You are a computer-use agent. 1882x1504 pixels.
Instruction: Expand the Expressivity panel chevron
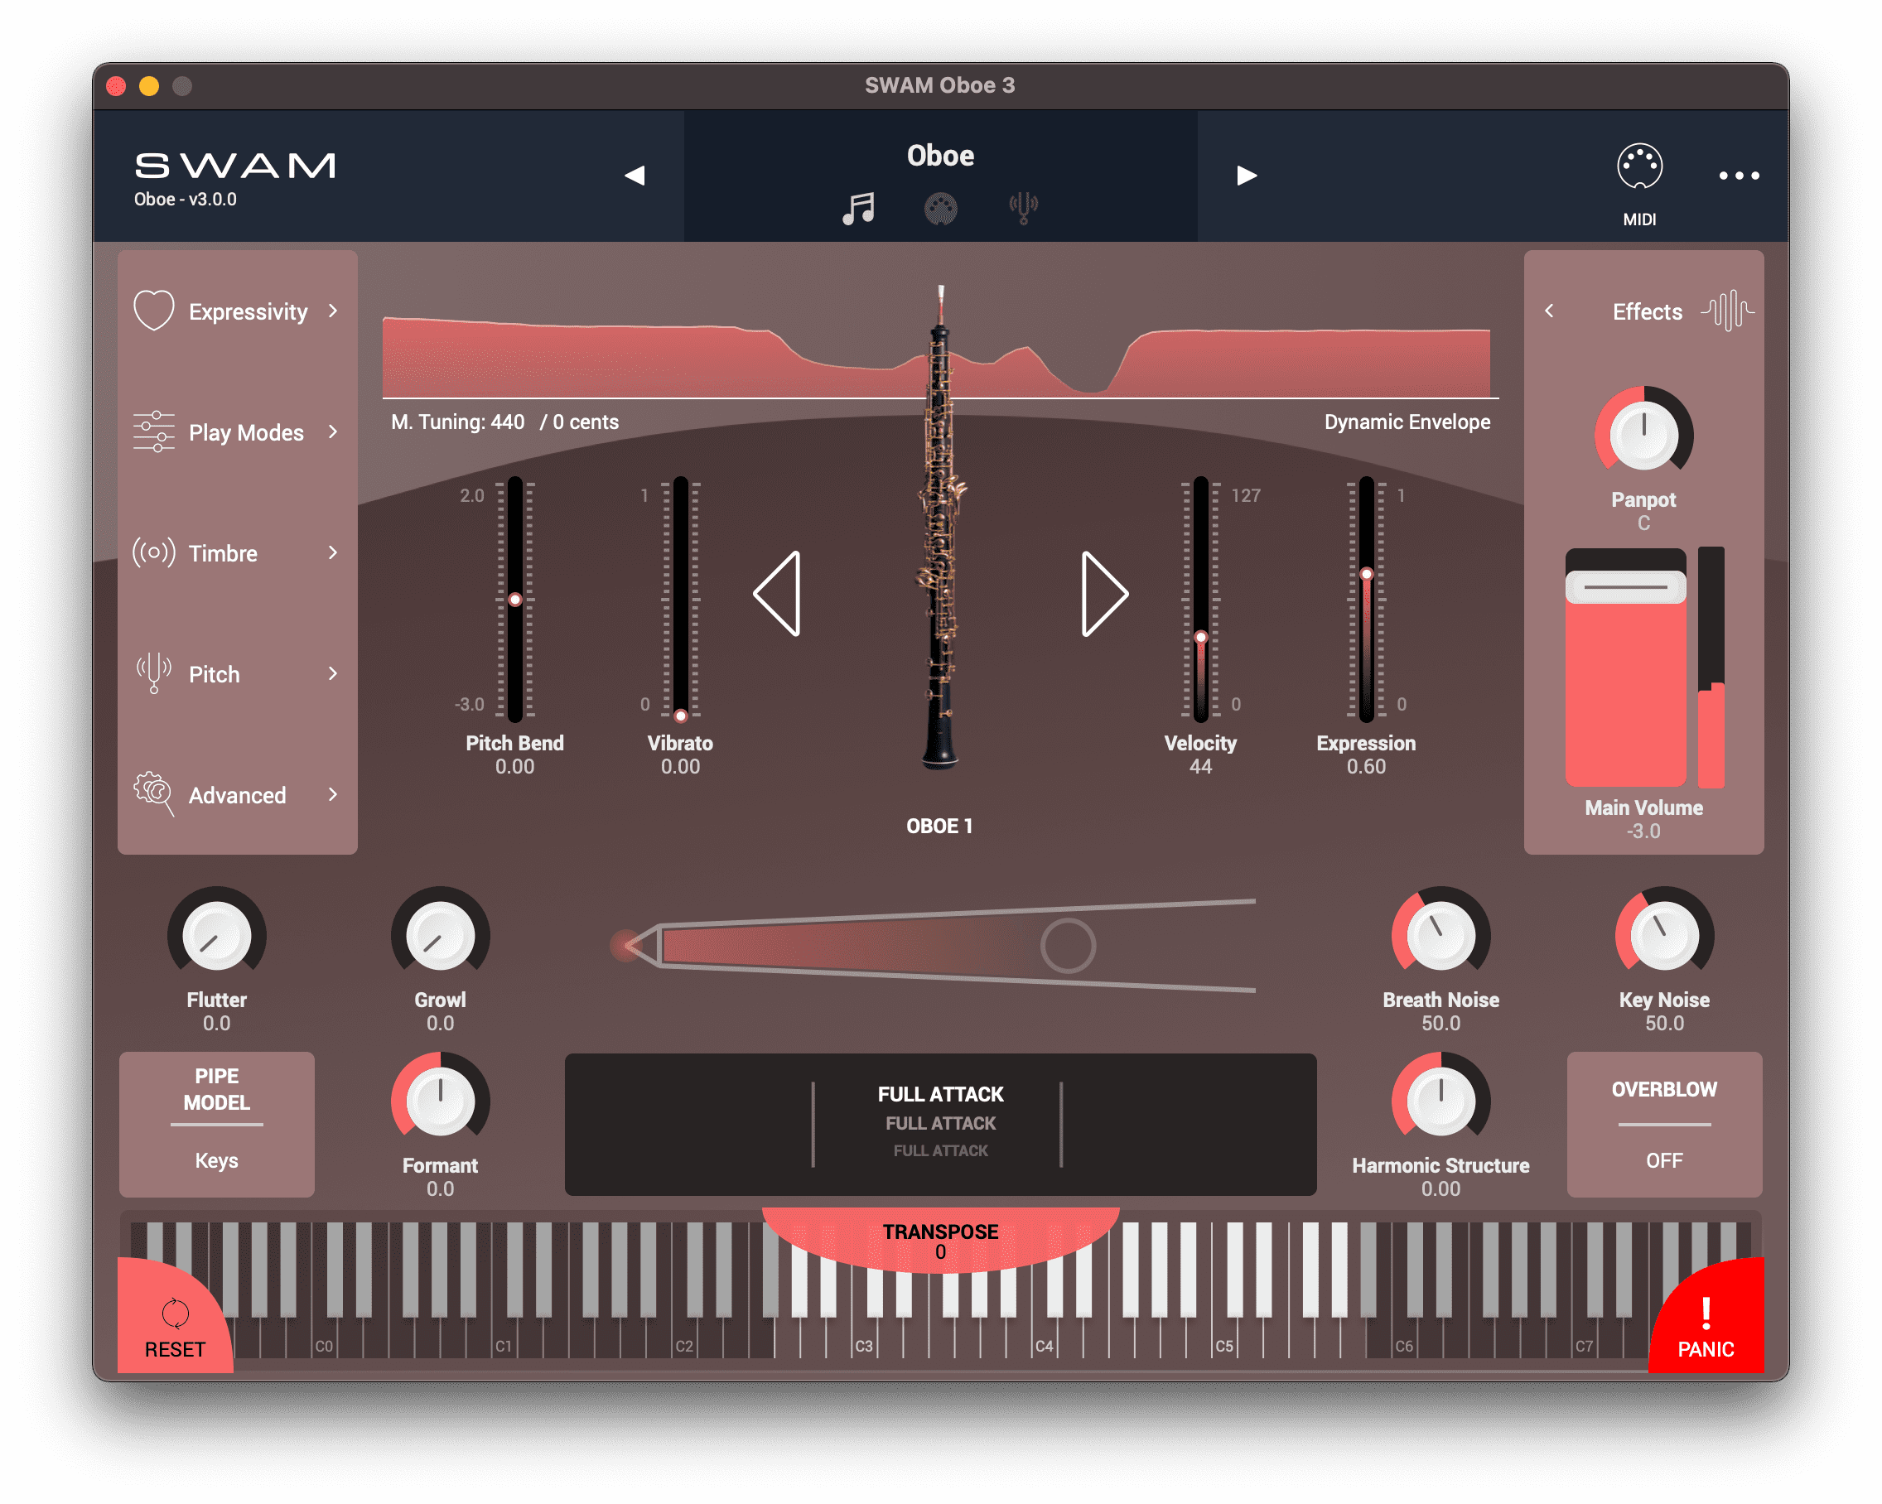pos(332,311)
